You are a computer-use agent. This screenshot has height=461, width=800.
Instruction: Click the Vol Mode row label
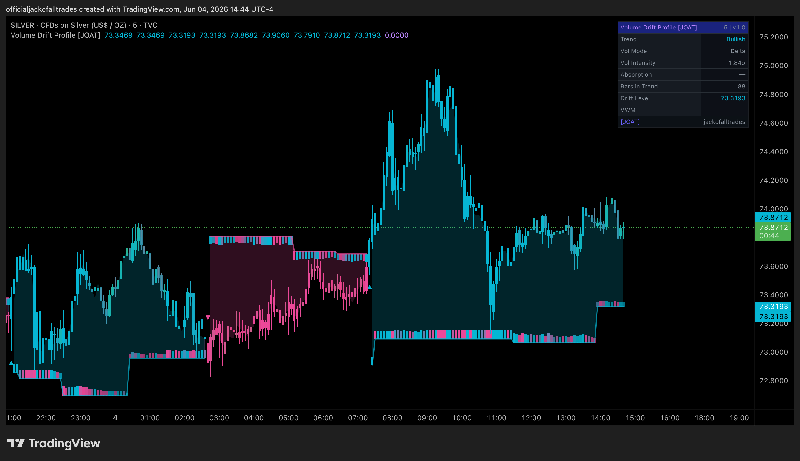coord(634,51)
